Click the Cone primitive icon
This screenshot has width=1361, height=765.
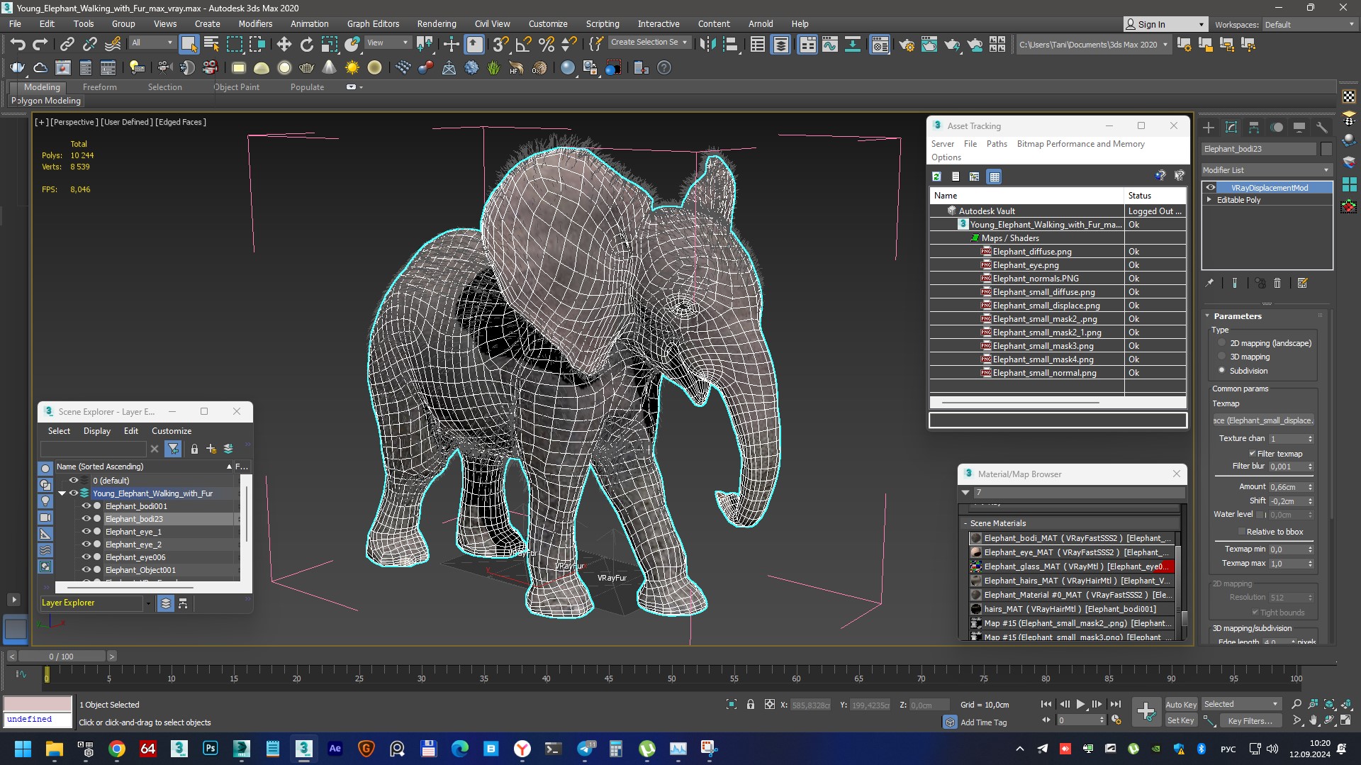tap(330, 68)
